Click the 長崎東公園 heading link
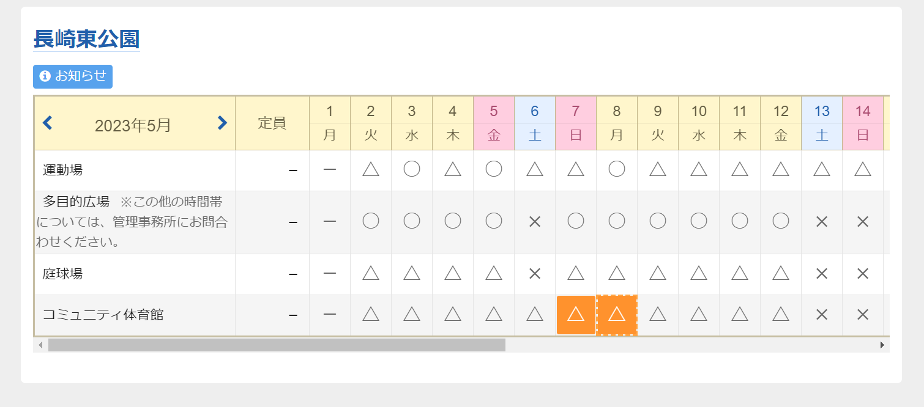 pyautogui.click(x=86, y=39)
